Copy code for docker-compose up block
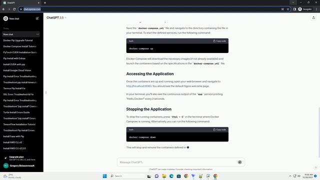Viewport: 320px width, 180px height. point(219,41)
